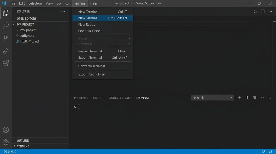The width and height of the screenshot is (276, 154).
Task: Open the Explorer view in the activity bar
Action: coord(6,13)
